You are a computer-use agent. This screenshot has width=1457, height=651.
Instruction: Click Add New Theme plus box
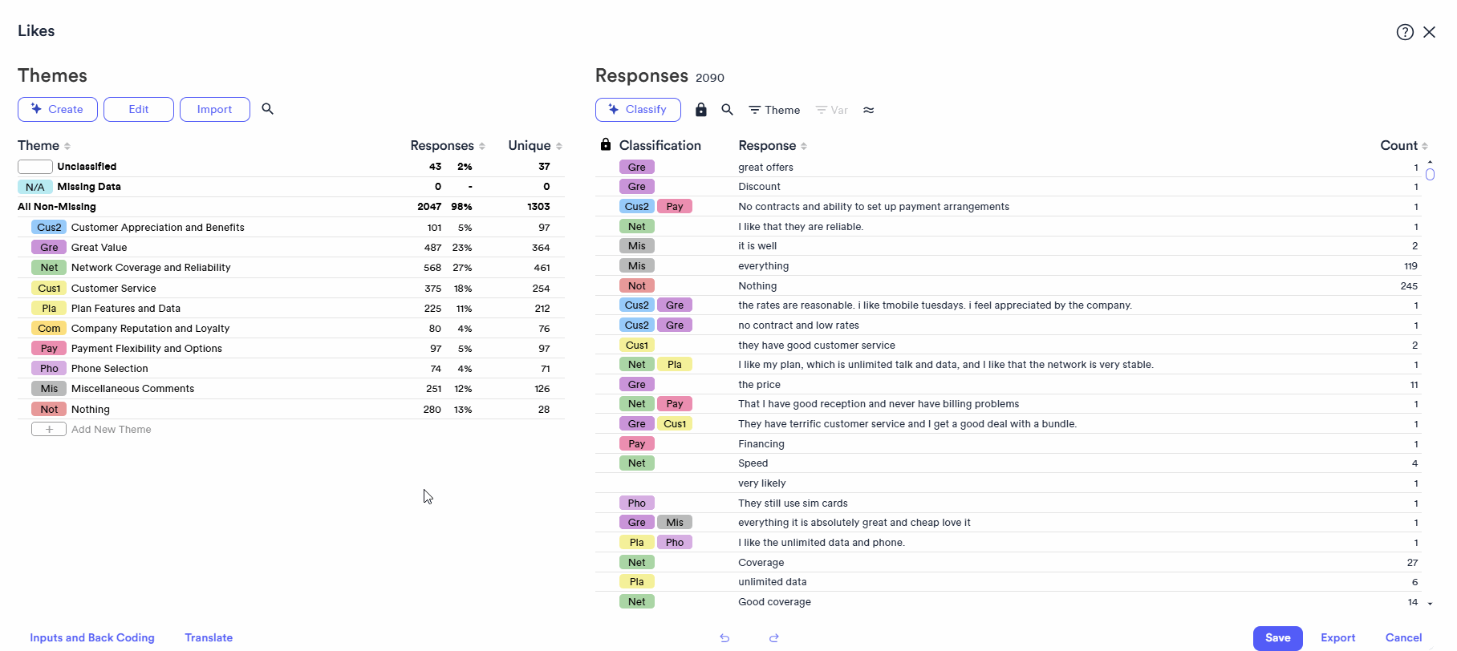pos(49,430)
